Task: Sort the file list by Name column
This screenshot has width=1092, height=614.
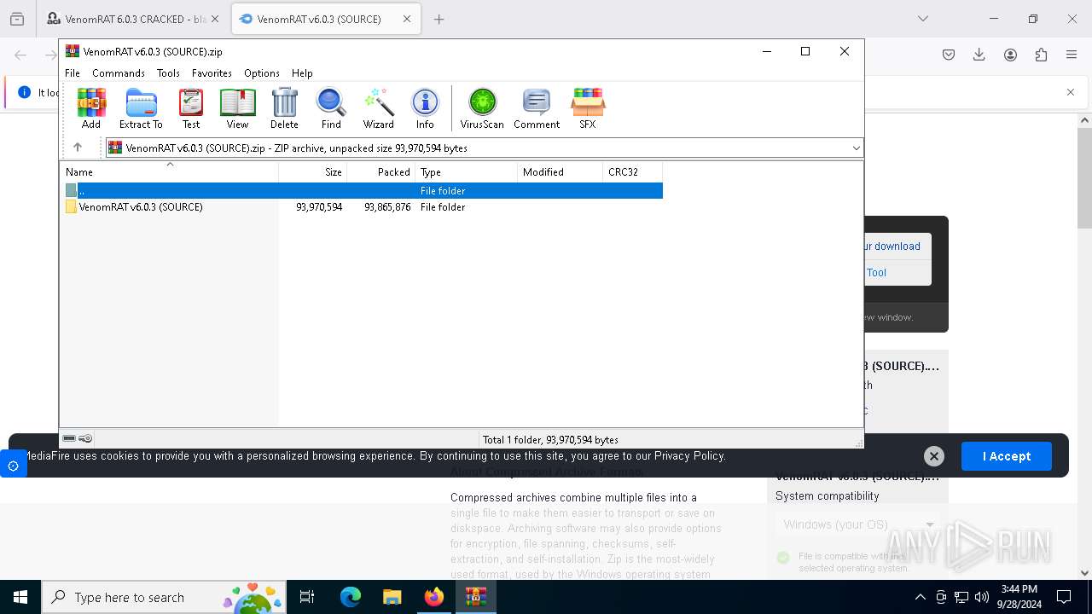Action: coord(170,171)
